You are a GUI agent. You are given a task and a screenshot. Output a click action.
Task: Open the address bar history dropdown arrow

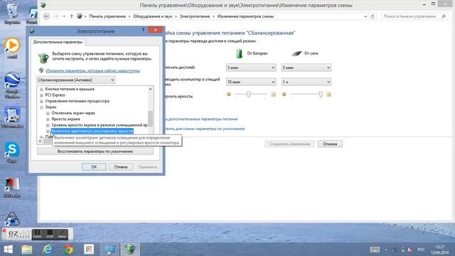[x=365, y=16]
